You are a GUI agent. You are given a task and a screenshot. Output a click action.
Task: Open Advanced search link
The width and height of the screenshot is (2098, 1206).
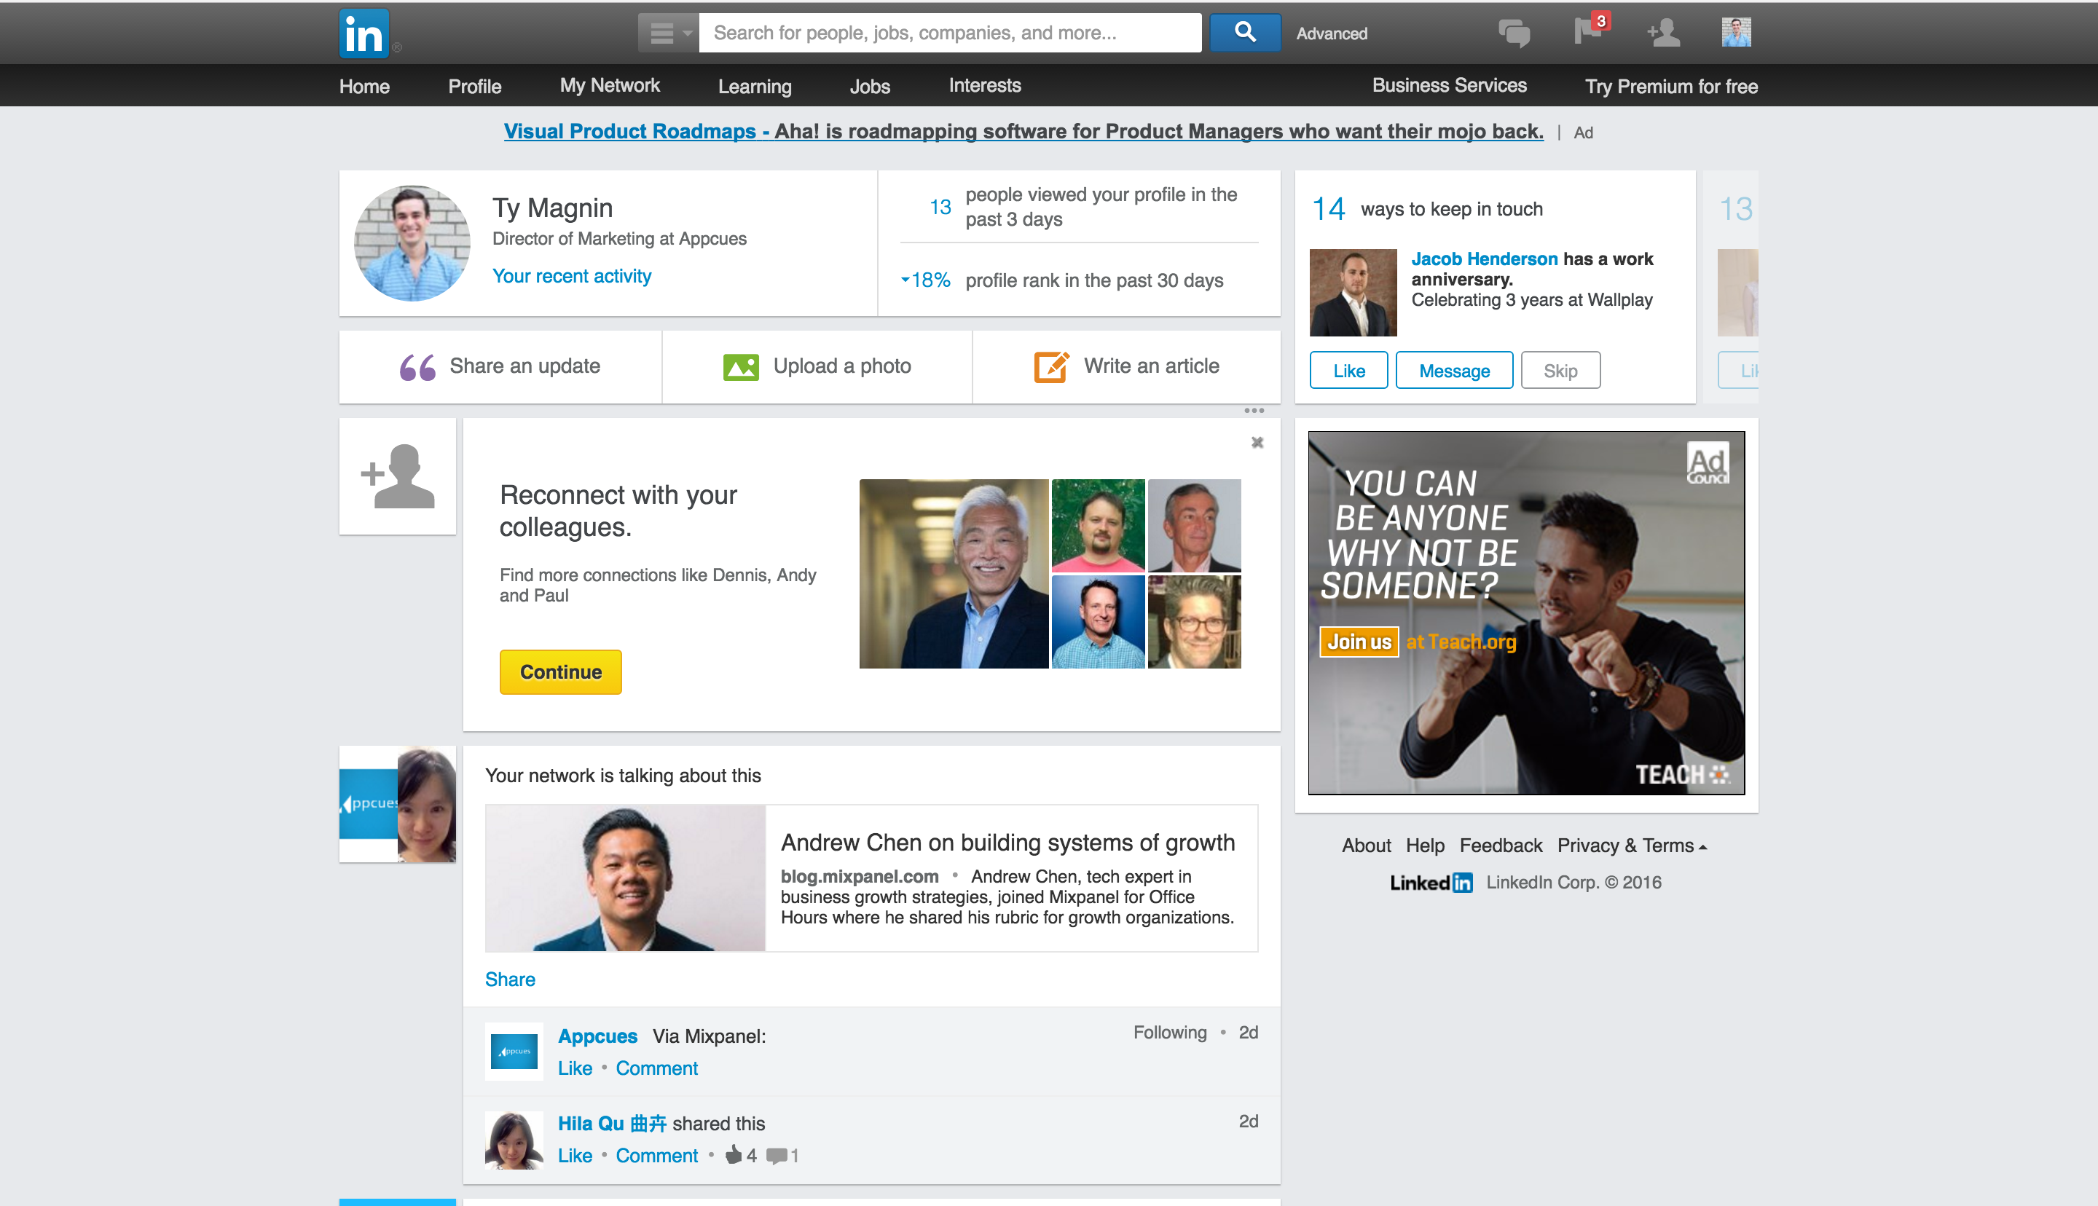pos(1331,34)
